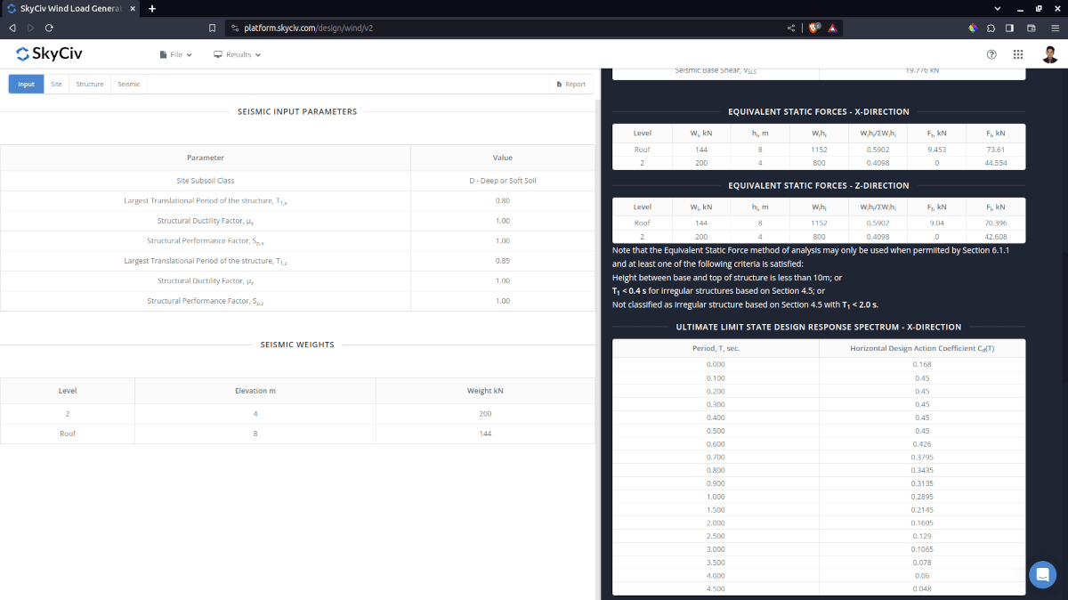Bookmark this page with bookmark icon
1068x600 pixels.
(x=212, y=28)
